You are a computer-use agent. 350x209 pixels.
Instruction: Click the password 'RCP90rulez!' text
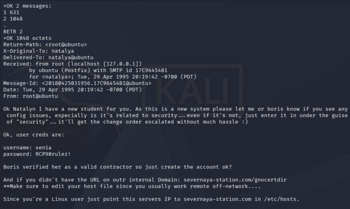point(53,154)
